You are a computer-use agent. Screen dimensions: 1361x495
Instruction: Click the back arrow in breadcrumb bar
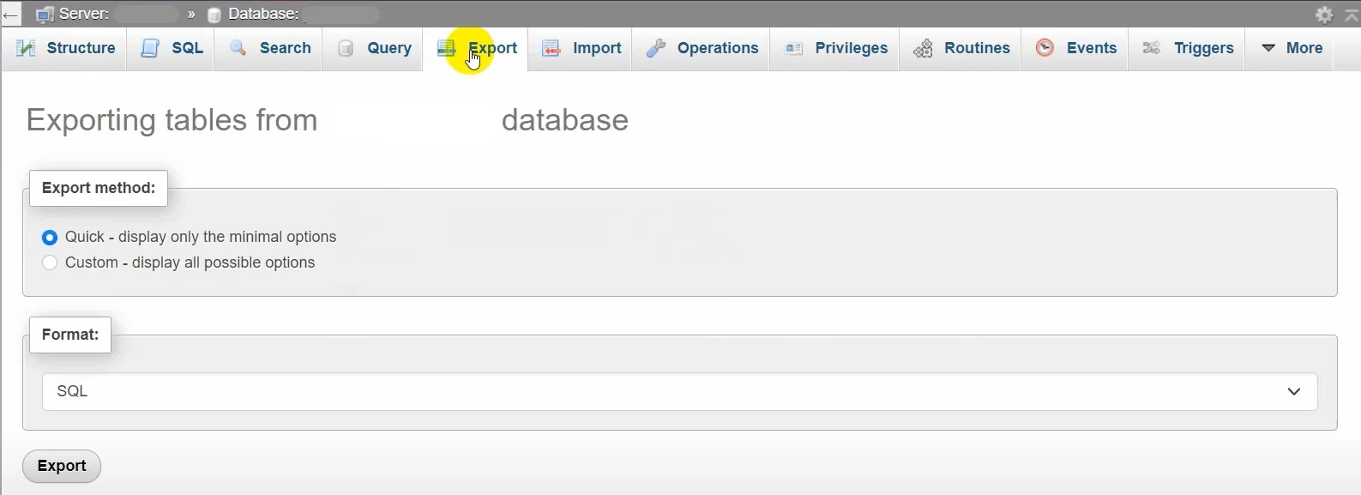tap(10, 15)
